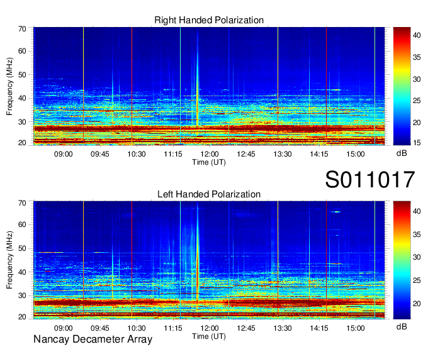Click 'Time (UT)' label under Right Handed plot

click(x=209, y=162)
